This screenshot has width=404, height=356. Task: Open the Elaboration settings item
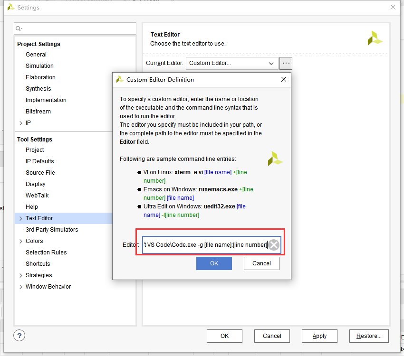point(40,77)
